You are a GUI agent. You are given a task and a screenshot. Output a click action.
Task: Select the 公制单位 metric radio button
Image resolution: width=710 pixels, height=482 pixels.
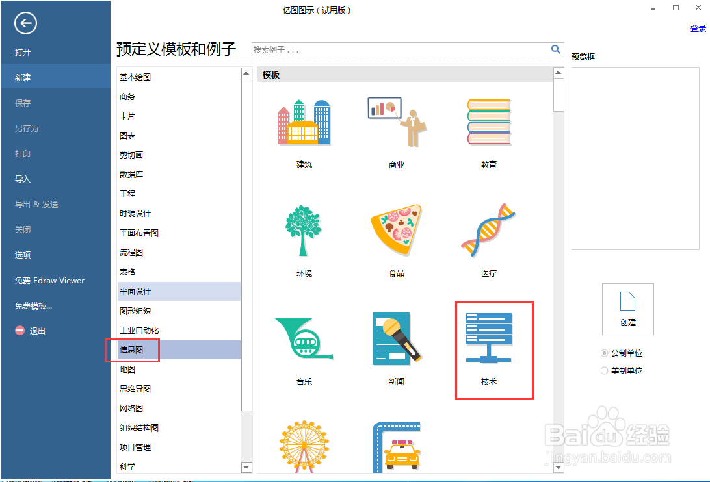click(x=604, y=353)
